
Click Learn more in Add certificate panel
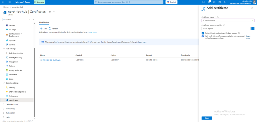(248, 37)
